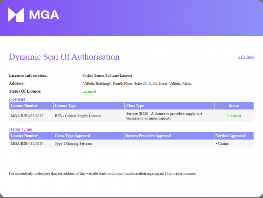Select the Service (B2B) class type description

point(164,116)
